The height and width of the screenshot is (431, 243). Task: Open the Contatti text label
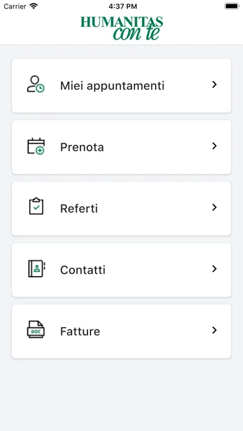83,270
